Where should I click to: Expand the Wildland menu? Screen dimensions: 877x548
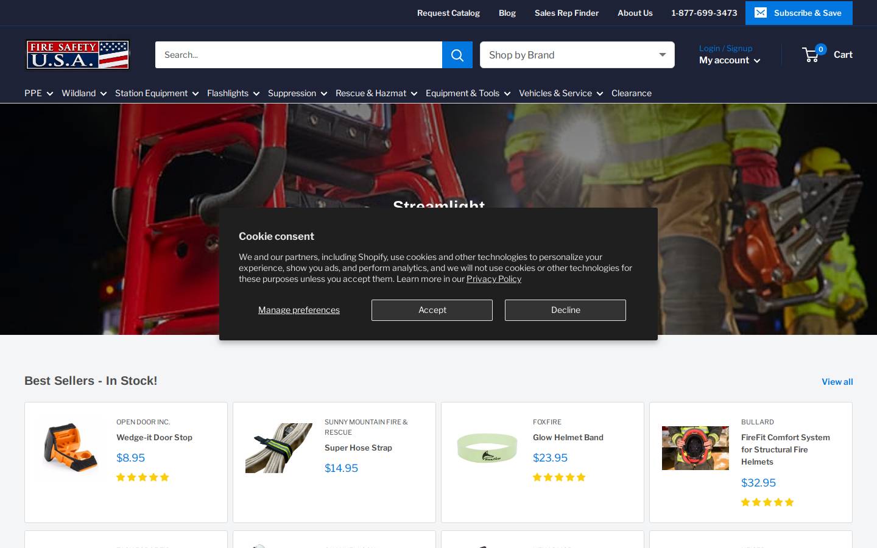point(84,93)
